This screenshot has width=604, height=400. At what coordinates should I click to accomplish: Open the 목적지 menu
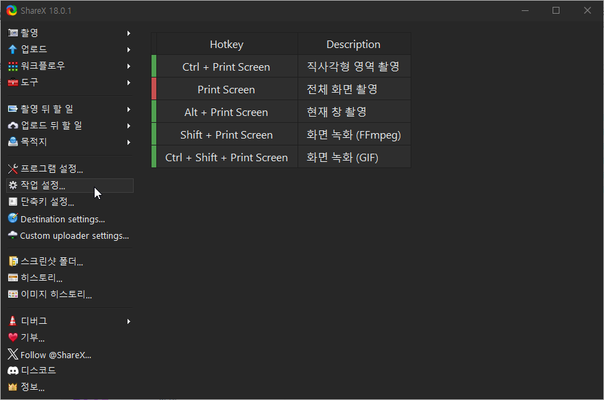[x=70, y=142]
